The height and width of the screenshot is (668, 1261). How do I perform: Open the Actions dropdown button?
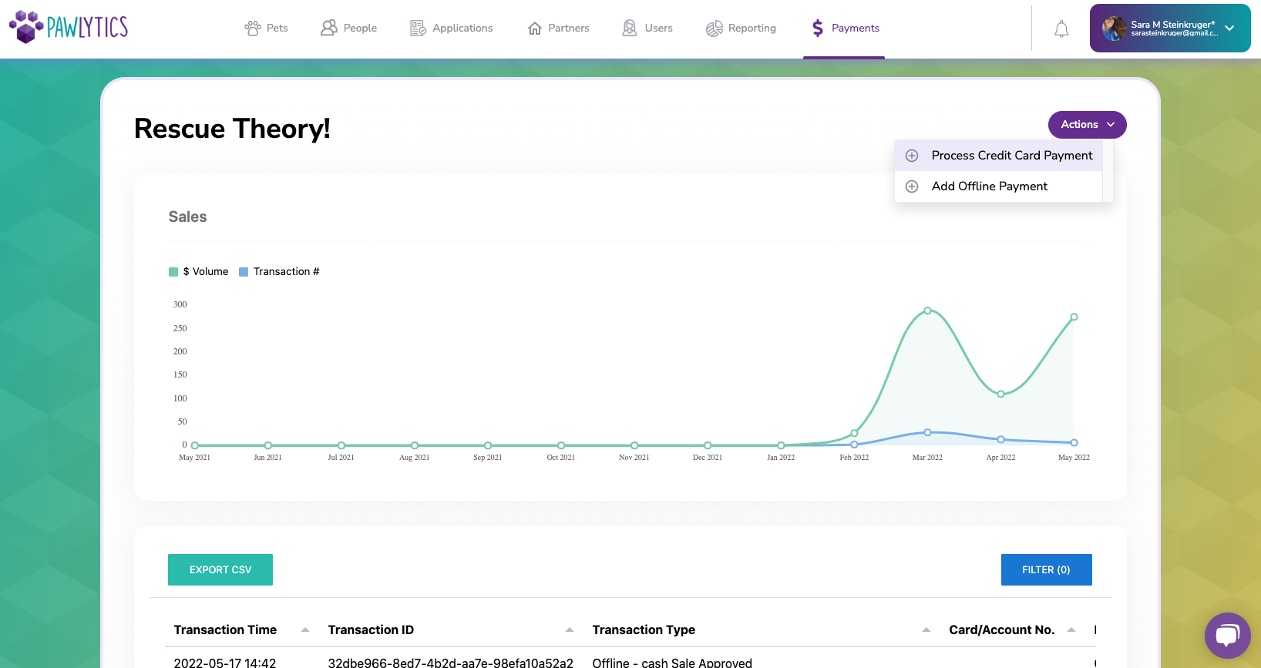(x=1087, y=125)
